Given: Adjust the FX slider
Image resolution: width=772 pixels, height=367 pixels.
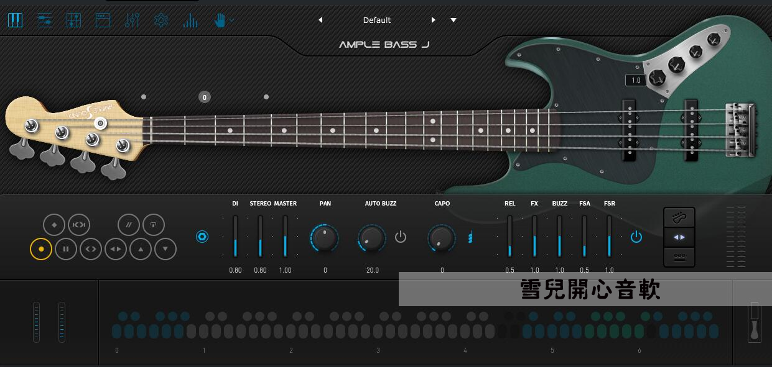Looking at the screenshot, I should point(534,236).
